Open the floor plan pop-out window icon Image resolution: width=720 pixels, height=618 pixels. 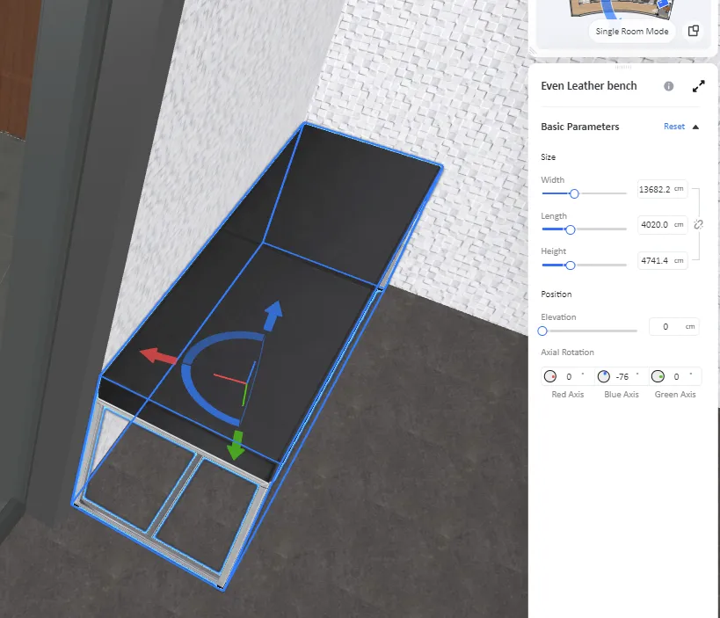tap(693, 31)
